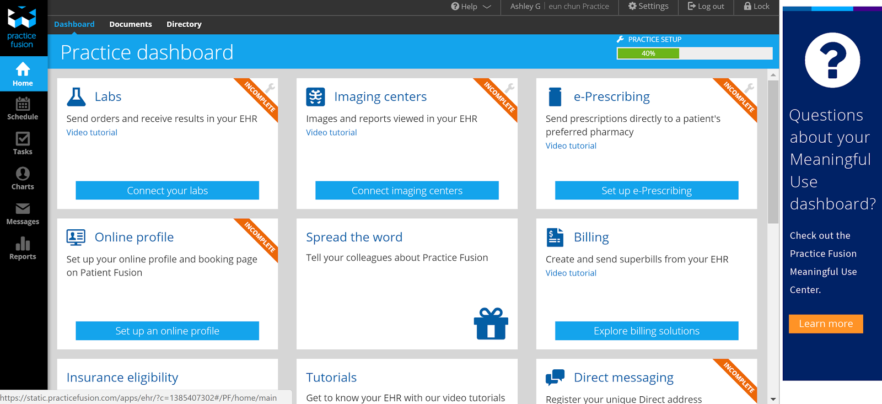Open Tasks checkmark icon
This screenshot has width=882, height=404.
point(23,138)
